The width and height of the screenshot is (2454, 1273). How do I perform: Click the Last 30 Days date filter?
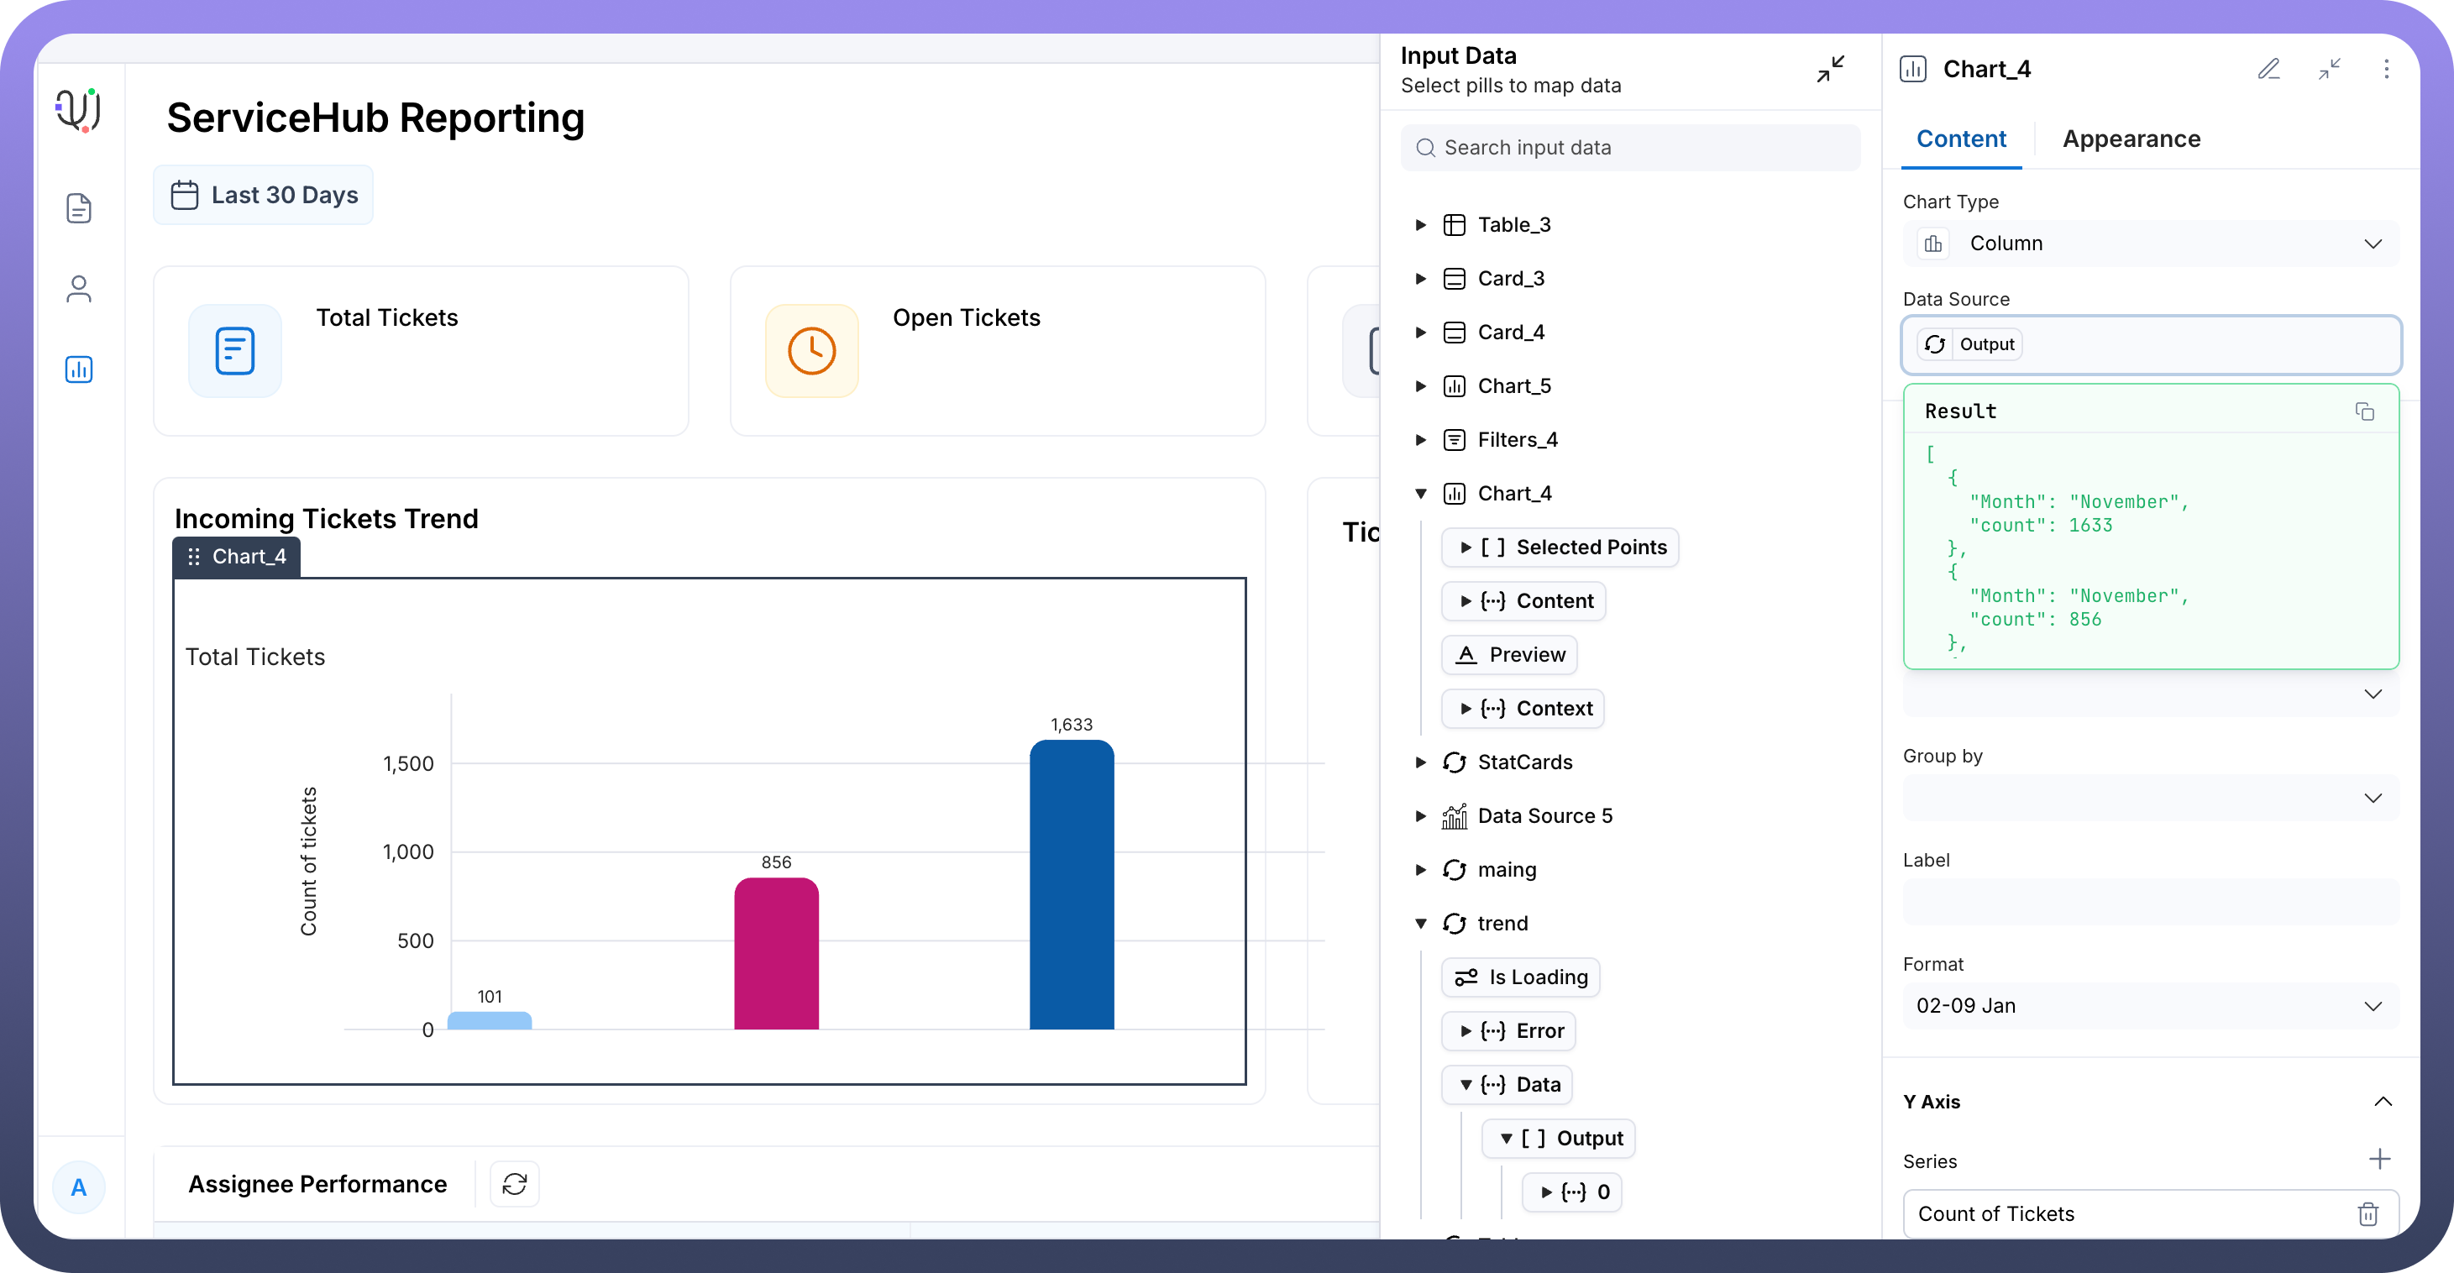[x=264, y=196]
